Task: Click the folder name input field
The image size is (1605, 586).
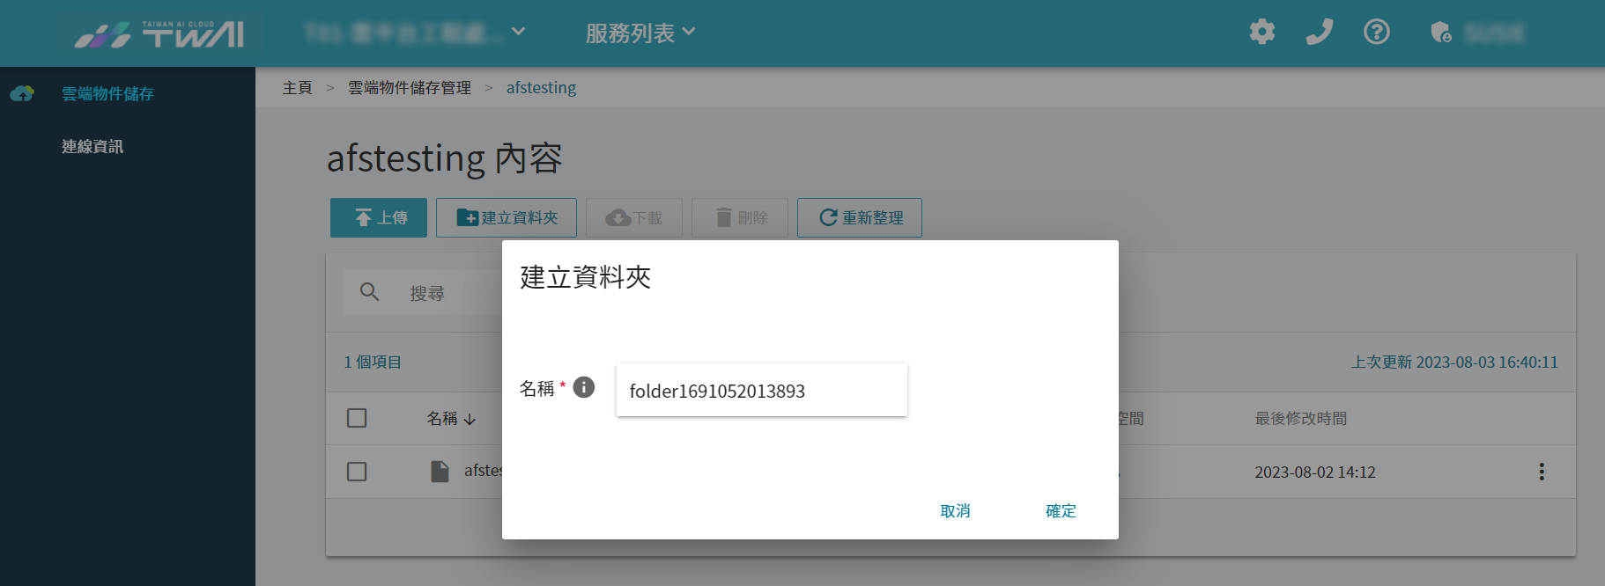Action: click(x=762, y=390)
